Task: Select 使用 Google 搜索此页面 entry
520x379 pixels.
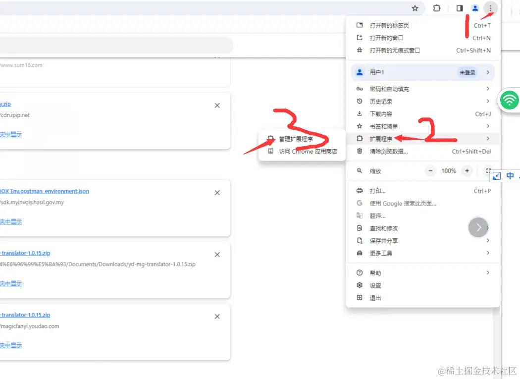Action: pos(423,204)
